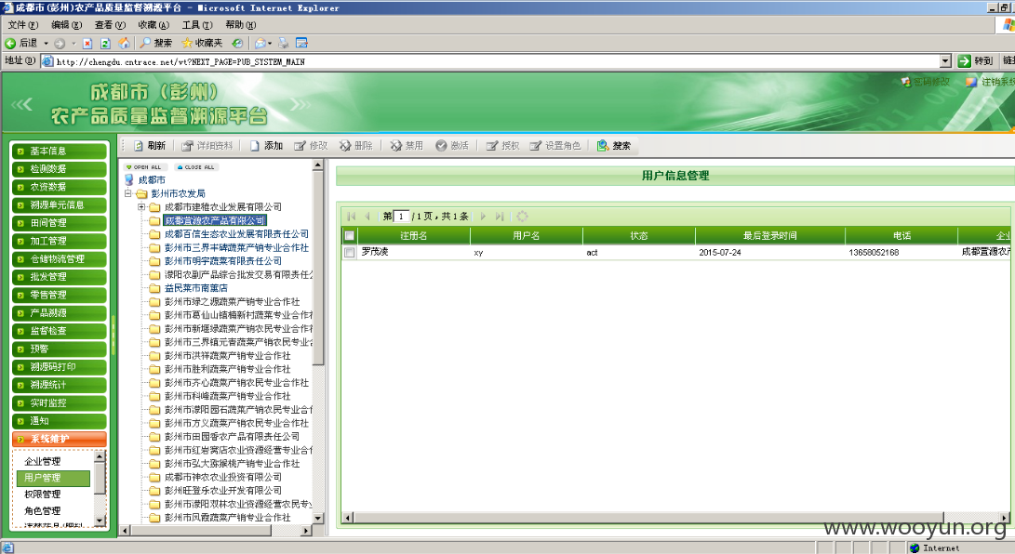Go to first page in grid pager
The height and width of the screenshot is (554, 1015).
(x=352, y=217)
